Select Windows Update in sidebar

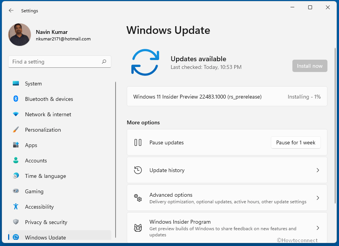(x=60, y=236)
